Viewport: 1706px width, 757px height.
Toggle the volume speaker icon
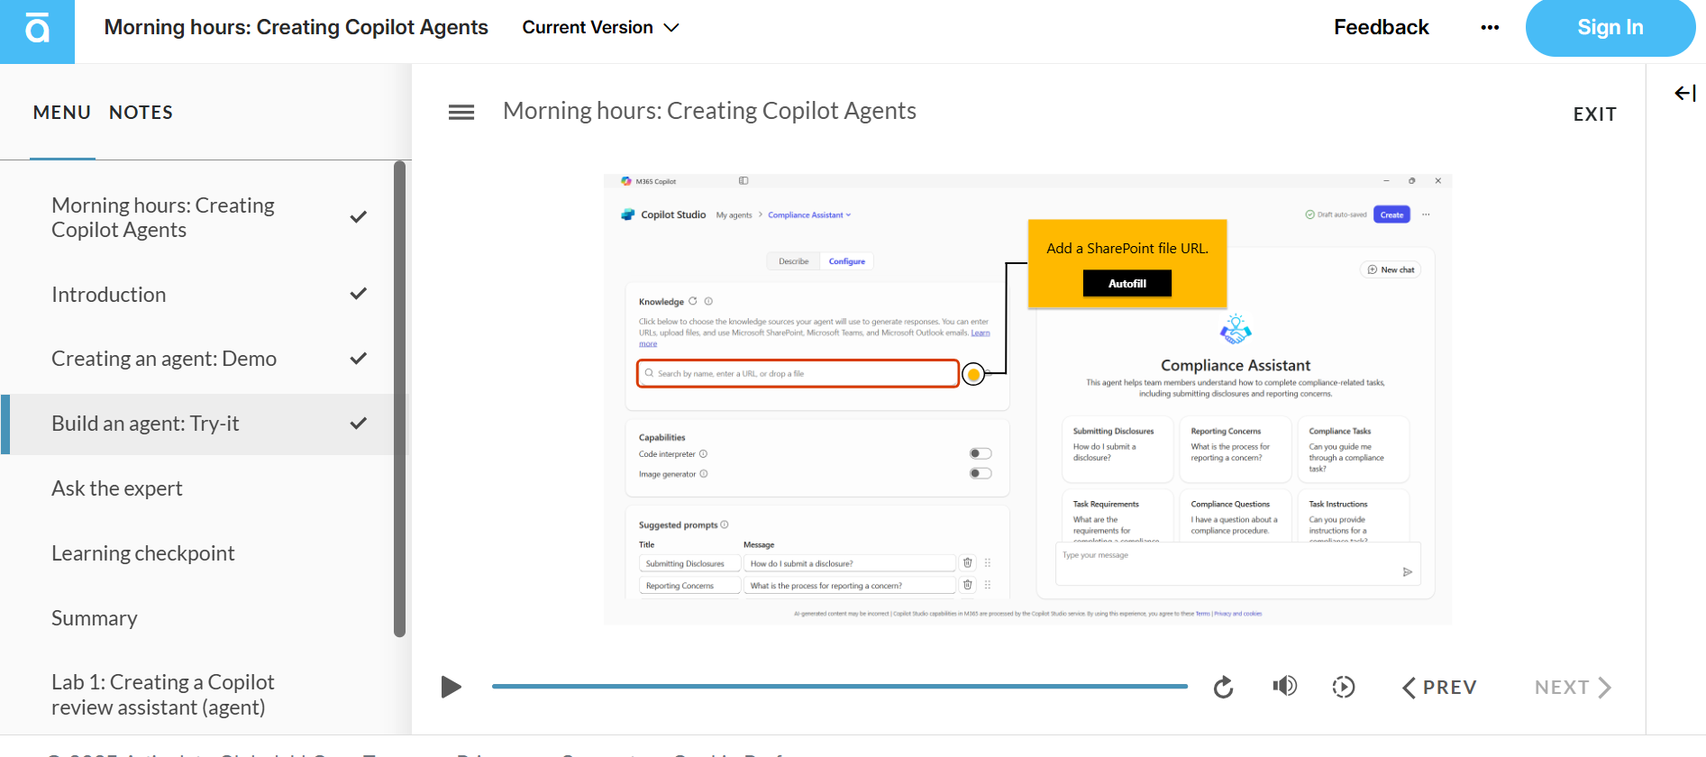tap(1284, 687)
